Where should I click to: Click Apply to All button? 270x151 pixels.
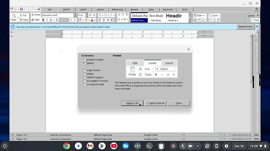pyautogui.click(x=132, y=103)
